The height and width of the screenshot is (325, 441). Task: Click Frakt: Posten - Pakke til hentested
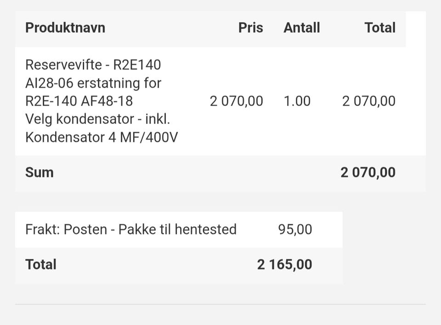(x=131, y=230)
